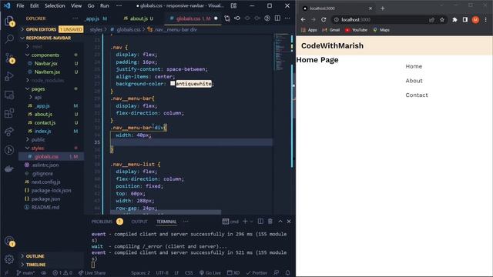Open Extensions view in activity bar
The width and height of the screenshot is (493, 277).
9,113
